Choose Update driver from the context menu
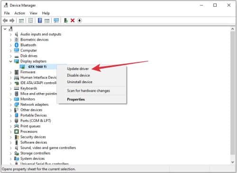 [78, 69]
